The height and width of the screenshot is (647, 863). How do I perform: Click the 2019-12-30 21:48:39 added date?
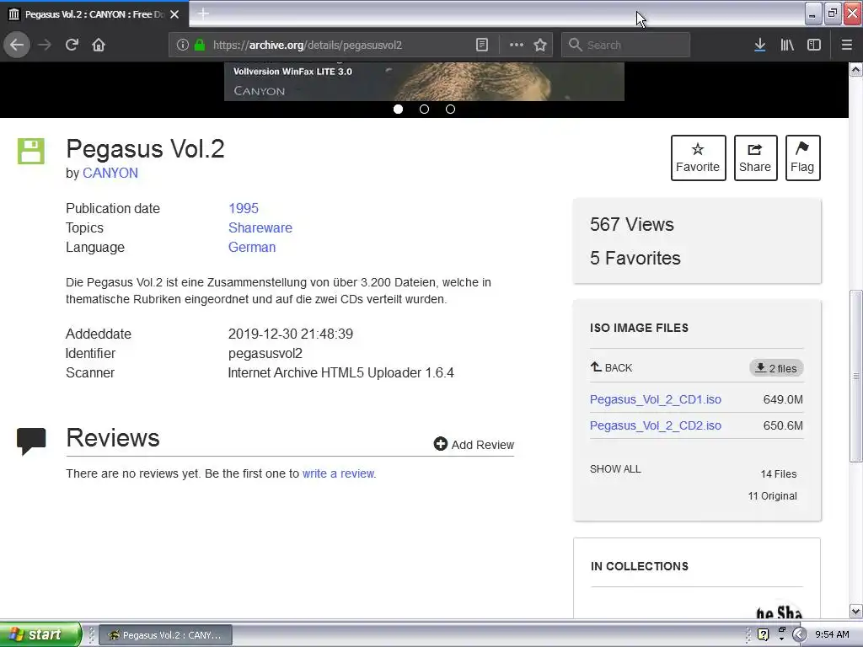[291, 334]
